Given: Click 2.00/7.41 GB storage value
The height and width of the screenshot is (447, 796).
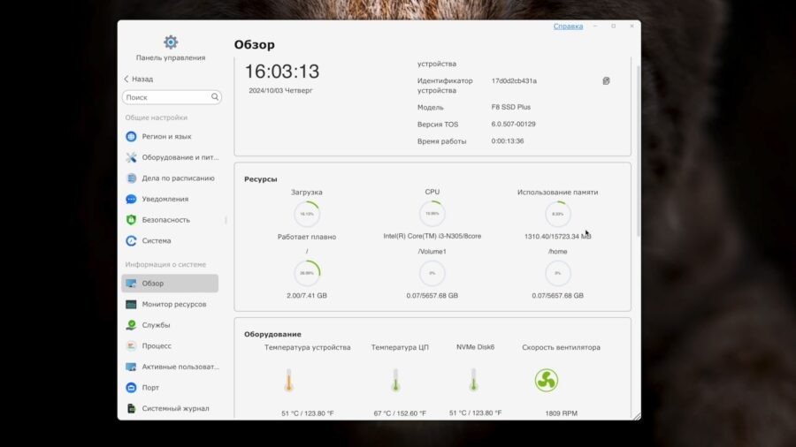Looking at the screenshot, I should (x=307, y=295).
